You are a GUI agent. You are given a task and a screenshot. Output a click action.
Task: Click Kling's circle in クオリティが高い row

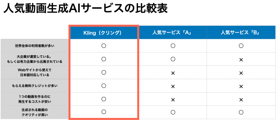tap(103, 112)
